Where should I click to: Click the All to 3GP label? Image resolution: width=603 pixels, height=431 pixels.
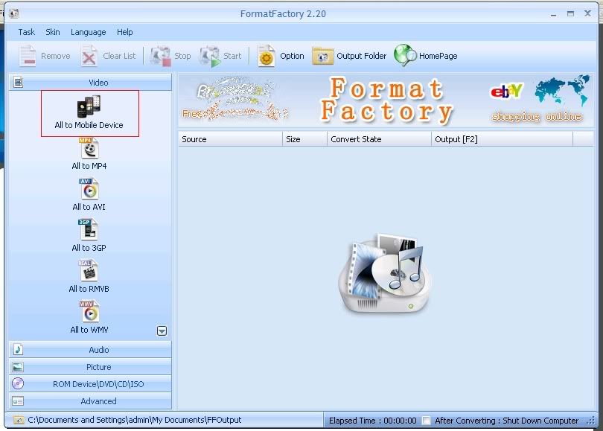tap(89, 248)
